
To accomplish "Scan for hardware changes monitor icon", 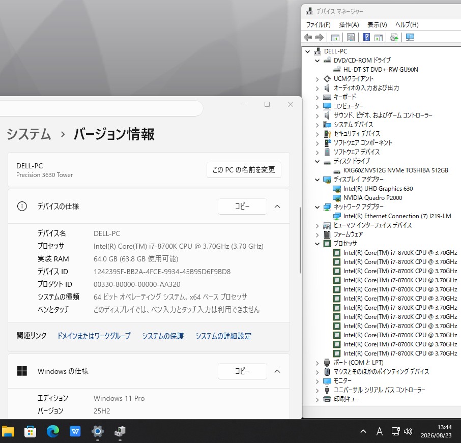I will pyautogui.click(x=410, y=37).
